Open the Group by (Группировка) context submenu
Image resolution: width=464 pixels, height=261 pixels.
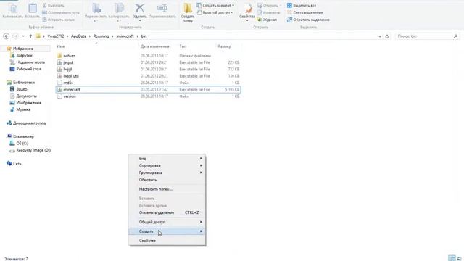pyautogui.click(x=167, y=173)
